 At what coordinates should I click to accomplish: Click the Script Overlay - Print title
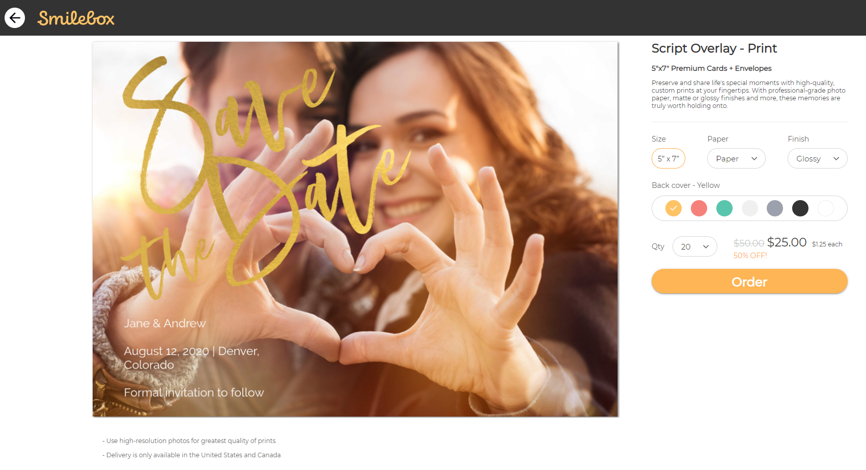click(x=714, y=48)
